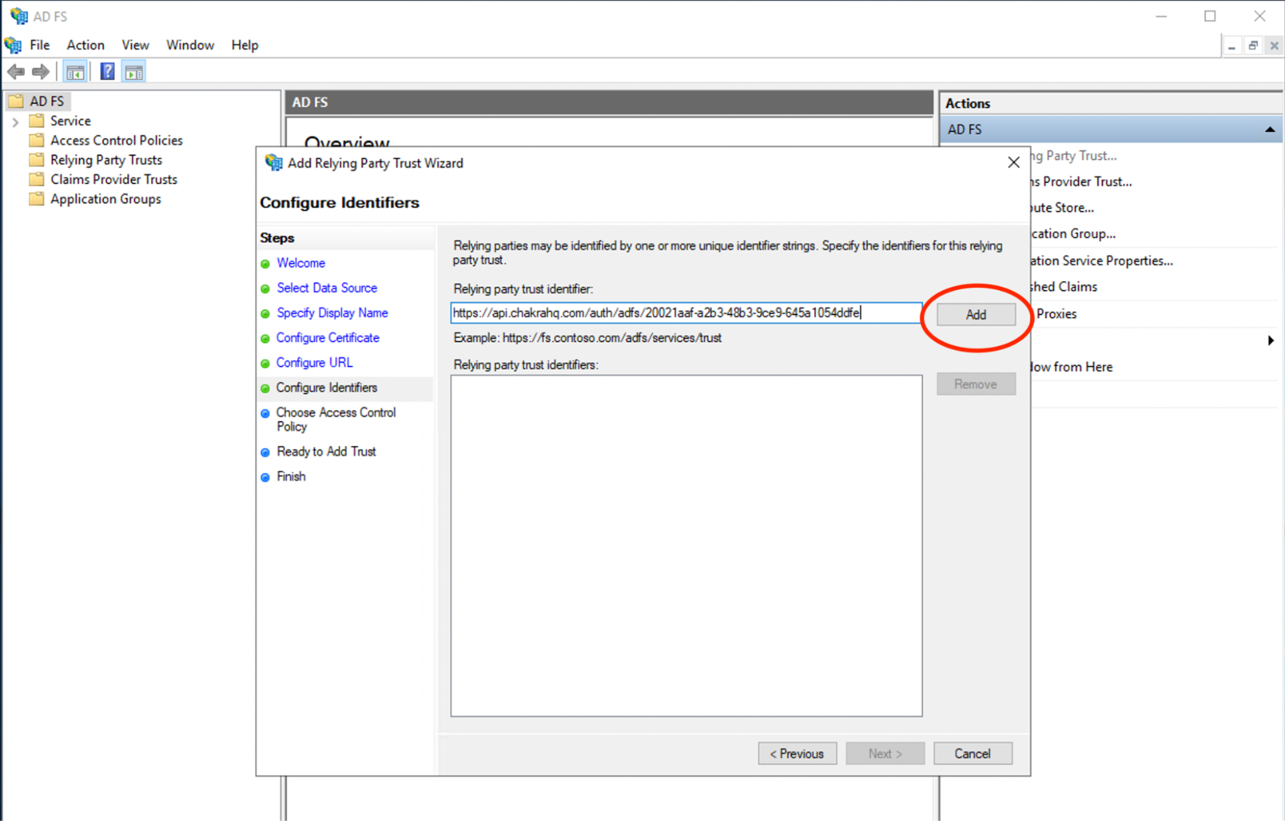Image resolution: width=1285 pixels, height=821 pixels.
Task: Click the Access Control Policies folder icon
Action: [37, 140]
